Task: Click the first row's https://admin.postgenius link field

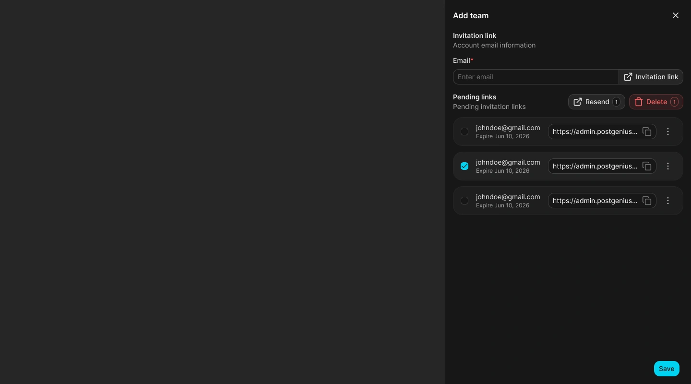Action: (x=602, y=132)
